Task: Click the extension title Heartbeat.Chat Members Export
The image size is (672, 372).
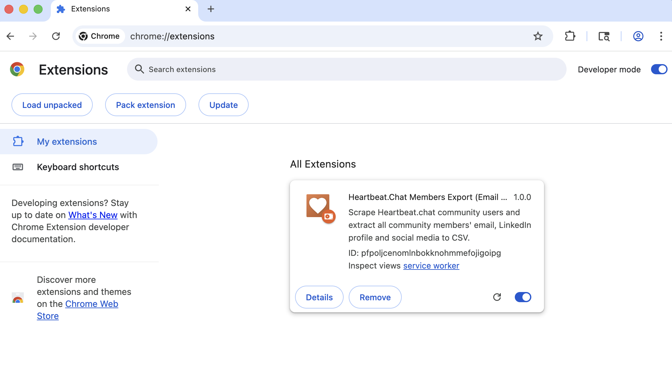Action: [428, 197]
